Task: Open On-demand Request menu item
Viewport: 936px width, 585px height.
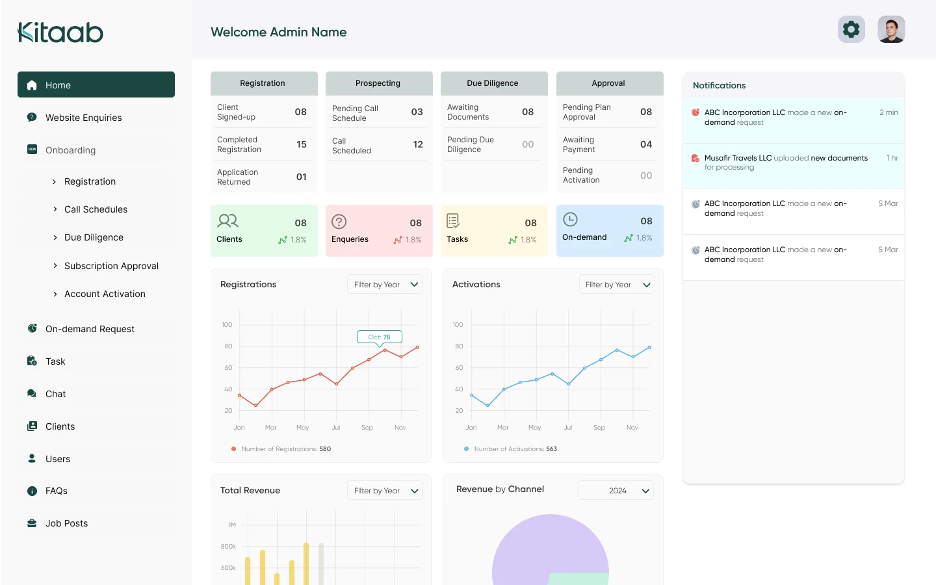Action: click(x=96, y=328)
